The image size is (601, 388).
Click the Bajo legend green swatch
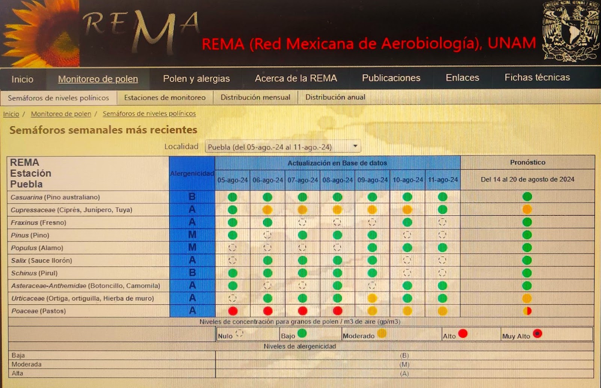[302, 333]
